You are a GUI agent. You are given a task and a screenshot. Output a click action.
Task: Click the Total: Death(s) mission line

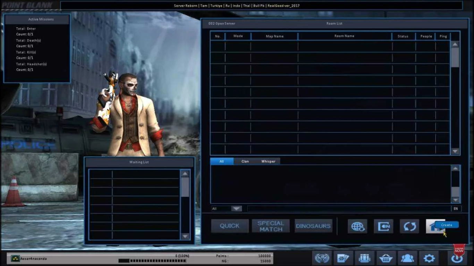[x=28, y=41]
